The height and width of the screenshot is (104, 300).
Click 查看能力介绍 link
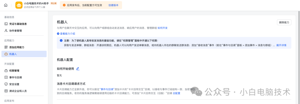coord(67,34)
